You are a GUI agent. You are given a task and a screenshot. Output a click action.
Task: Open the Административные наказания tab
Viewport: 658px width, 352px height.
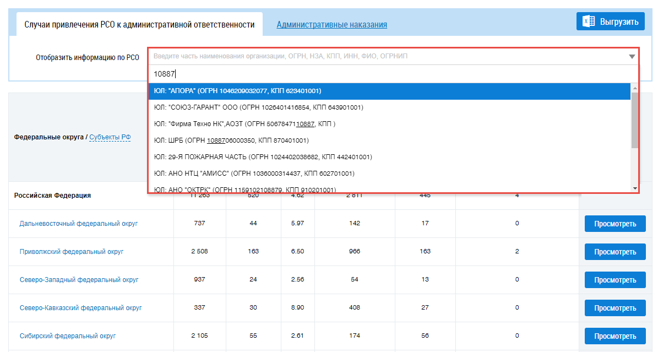point(331,25)
